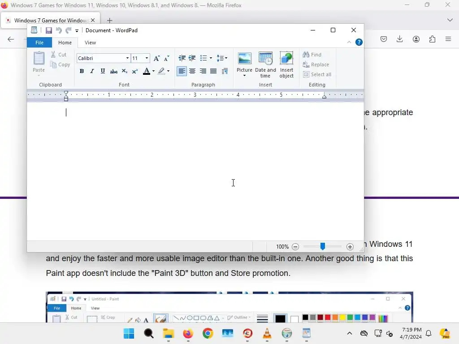This screenshot has width=459, height=344.
Task: Select Align text right
Action: pos(203,71)
